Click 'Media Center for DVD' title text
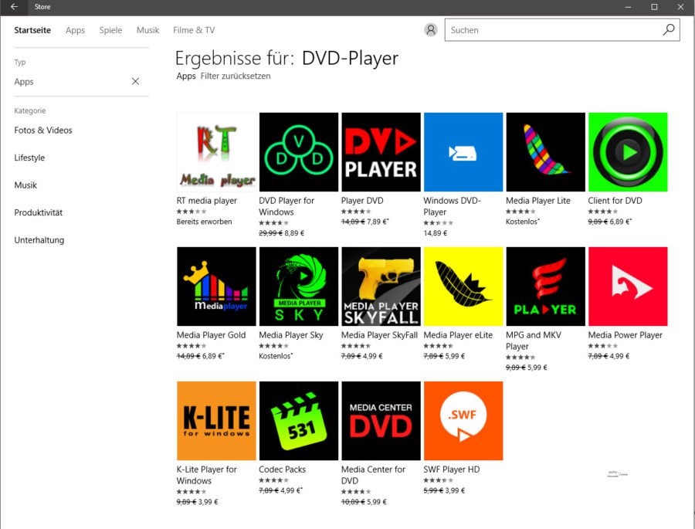The width and height of the screenshot is (695, 529). point(373,475)
